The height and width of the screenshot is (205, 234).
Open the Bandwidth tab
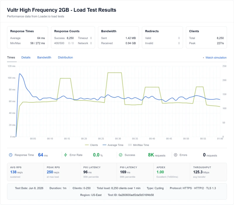point(44,57)
